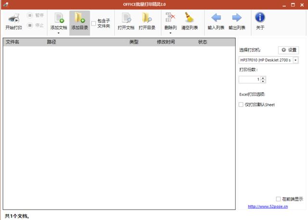Sort by Status (状态) column header
The width and height of the screenshot is (308, 220).
tap(203, 42)
